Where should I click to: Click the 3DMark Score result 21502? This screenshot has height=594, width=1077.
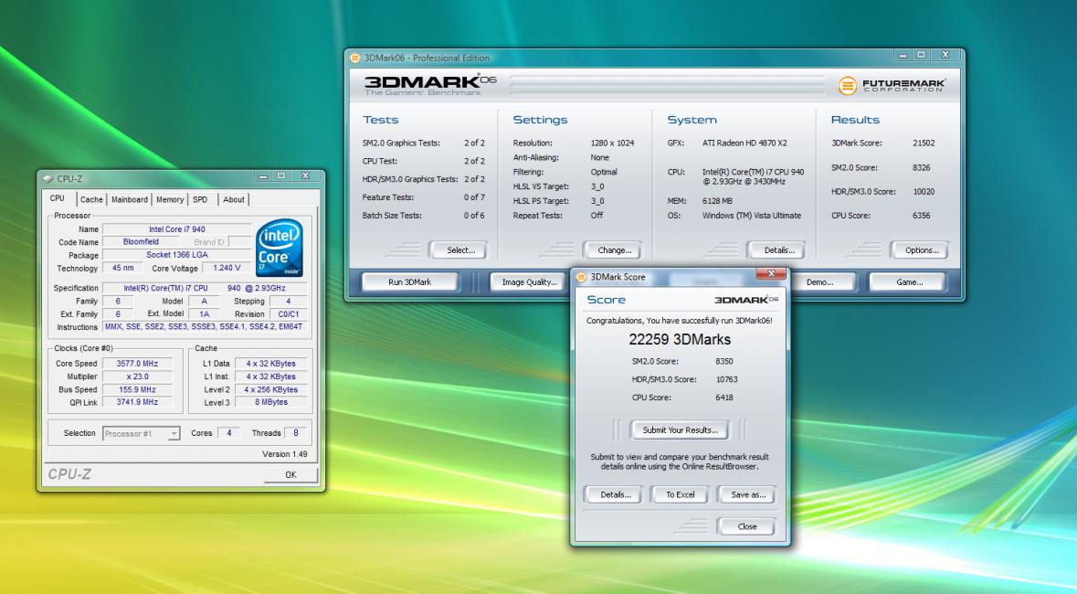click(x=924, y=143)
